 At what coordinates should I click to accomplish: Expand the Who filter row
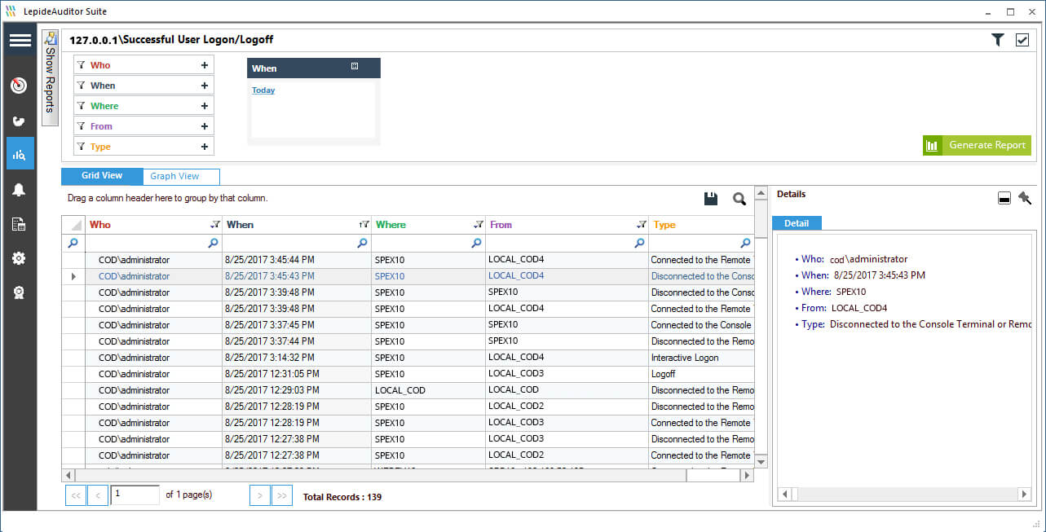coord(205,64)
